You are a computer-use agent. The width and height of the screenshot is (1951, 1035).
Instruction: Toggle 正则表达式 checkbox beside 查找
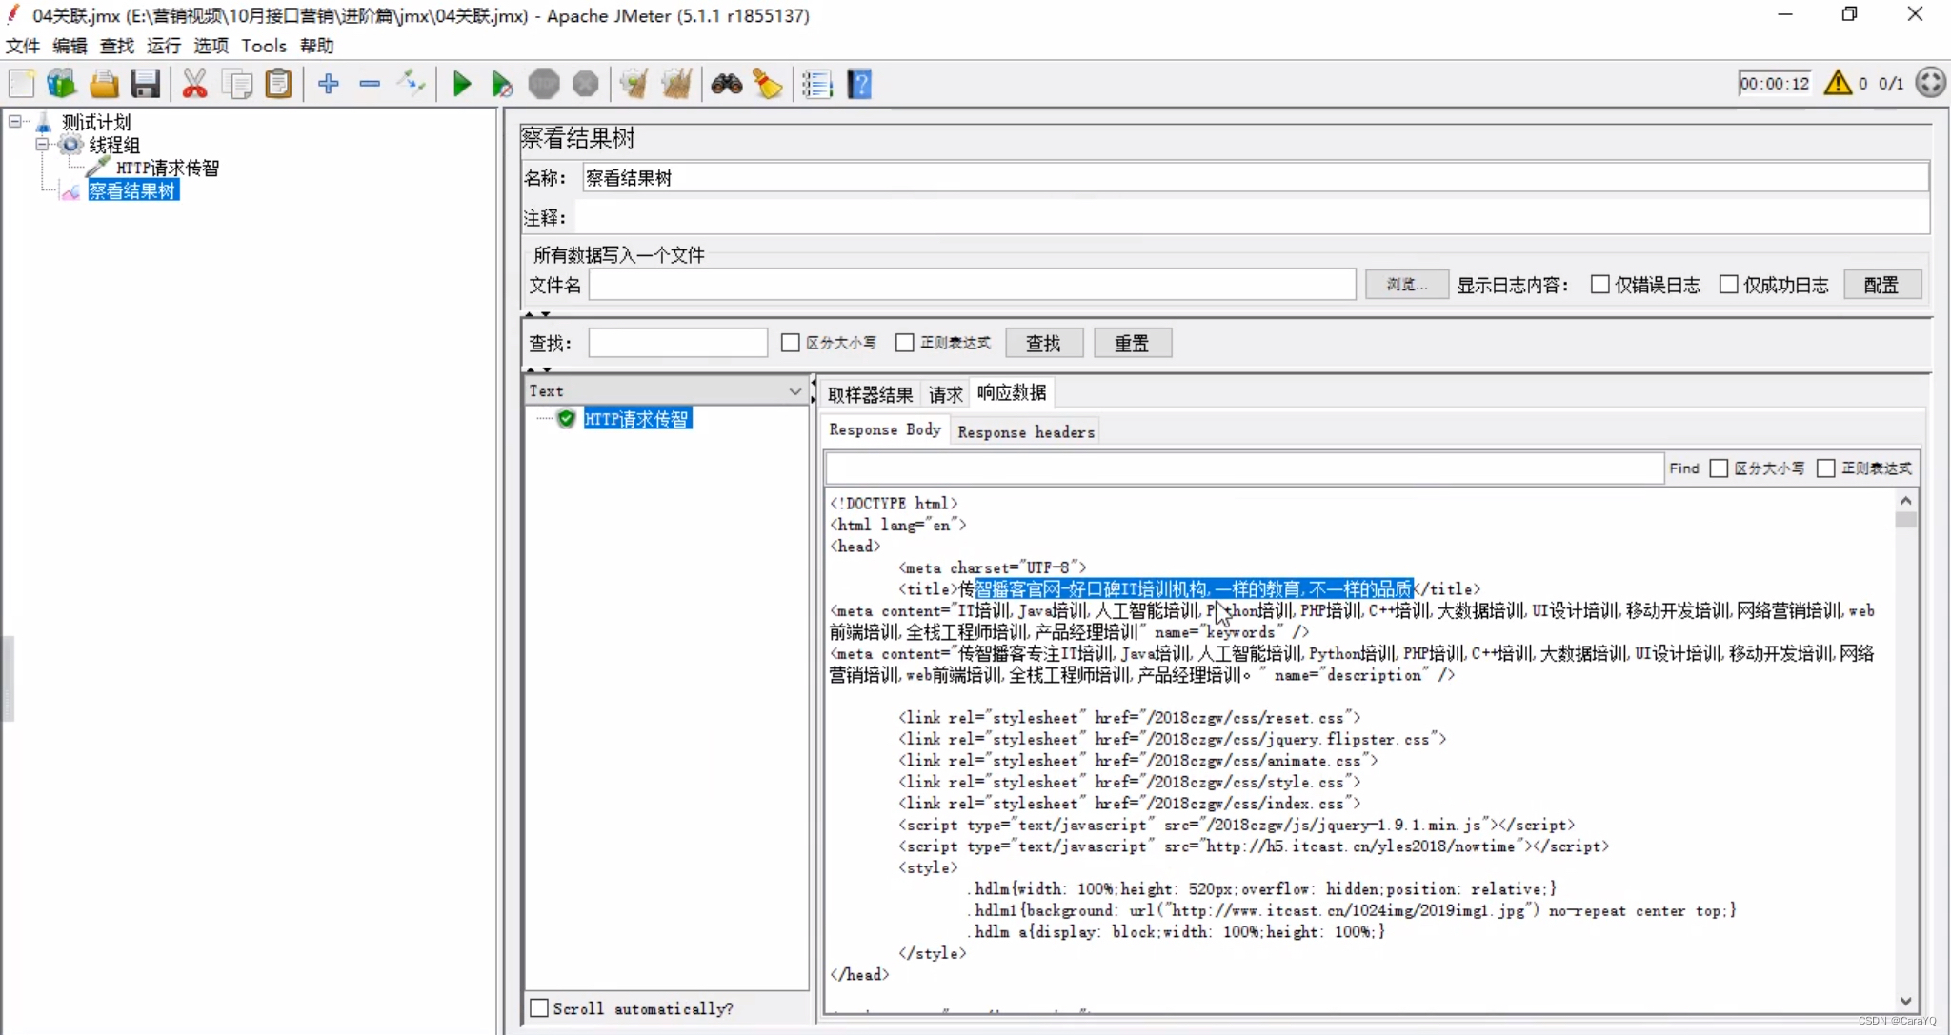pyautogui.click(x=905, y=343)
